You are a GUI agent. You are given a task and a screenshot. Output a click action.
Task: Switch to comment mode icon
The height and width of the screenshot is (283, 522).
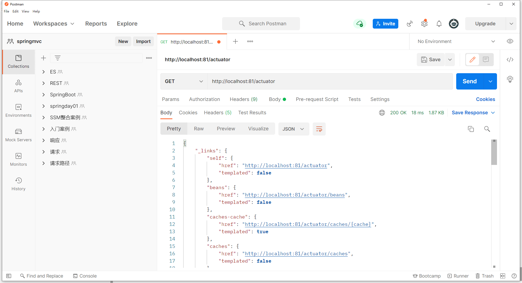486,60
